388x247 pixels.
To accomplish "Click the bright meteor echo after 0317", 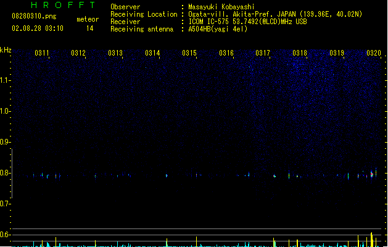I will point(274,176).
